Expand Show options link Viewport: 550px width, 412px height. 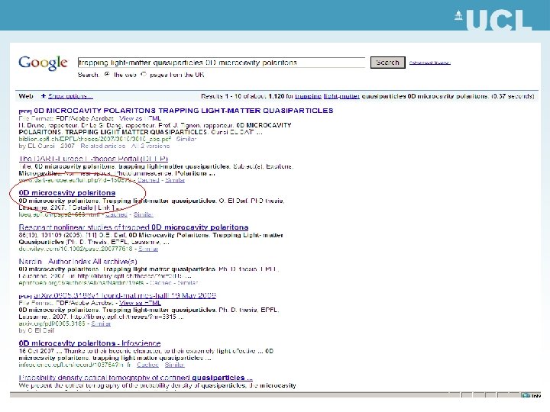[x=70, y=96]
